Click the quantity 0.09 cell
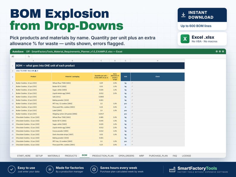 pos(101,83)
